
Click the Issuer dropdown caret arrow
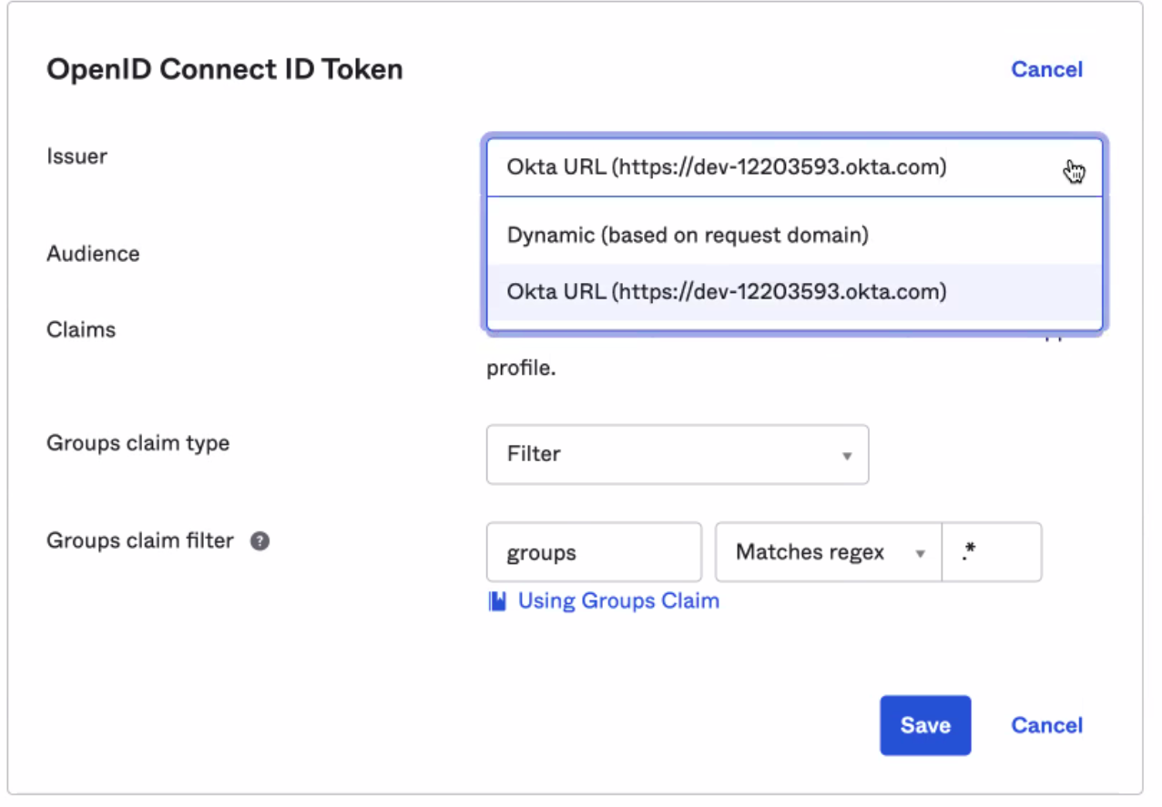1075,168
